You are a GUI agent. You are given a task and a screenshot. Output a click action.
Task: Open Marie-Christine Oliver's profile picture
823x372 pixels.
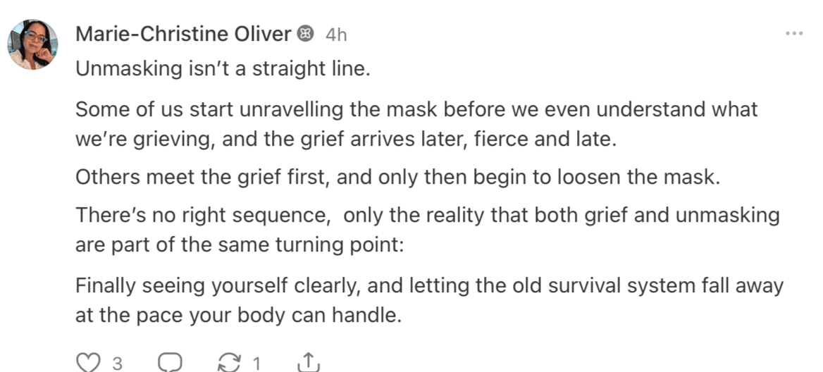32,44
